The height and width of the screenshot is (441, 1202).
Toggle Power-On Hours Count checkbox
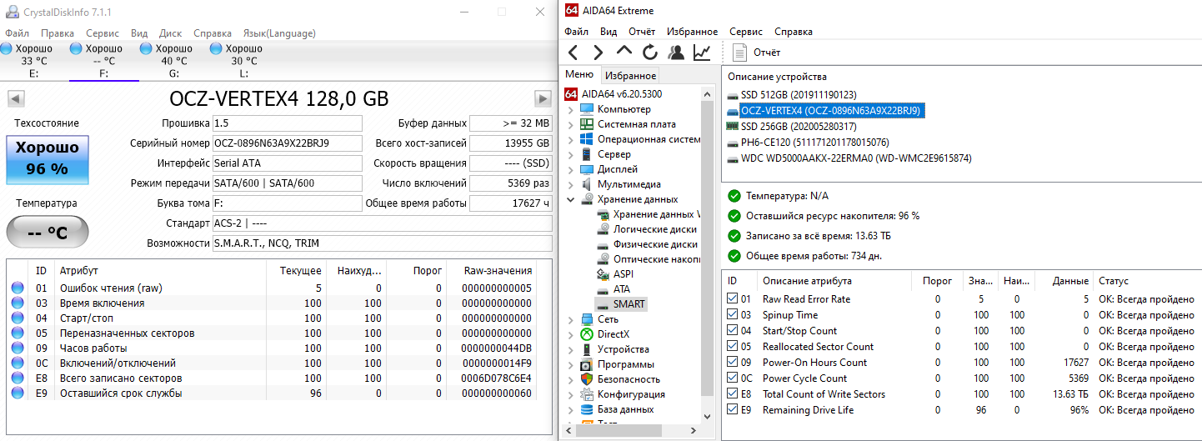pyautogui.click(x=733, y=363)
